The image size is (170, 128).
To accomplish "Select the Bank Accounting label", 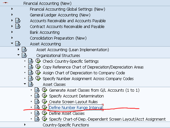I will click(x=45, y=32).
